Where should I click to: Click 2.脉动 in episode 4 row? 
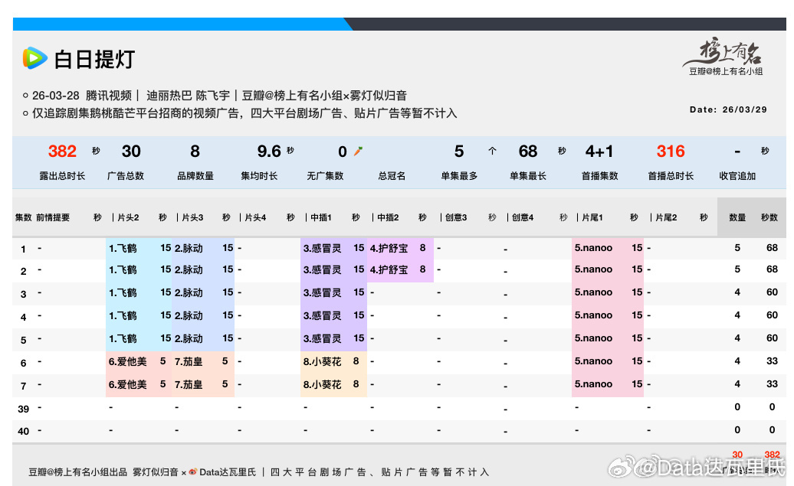pyautogui.click(x=189, y=315)
